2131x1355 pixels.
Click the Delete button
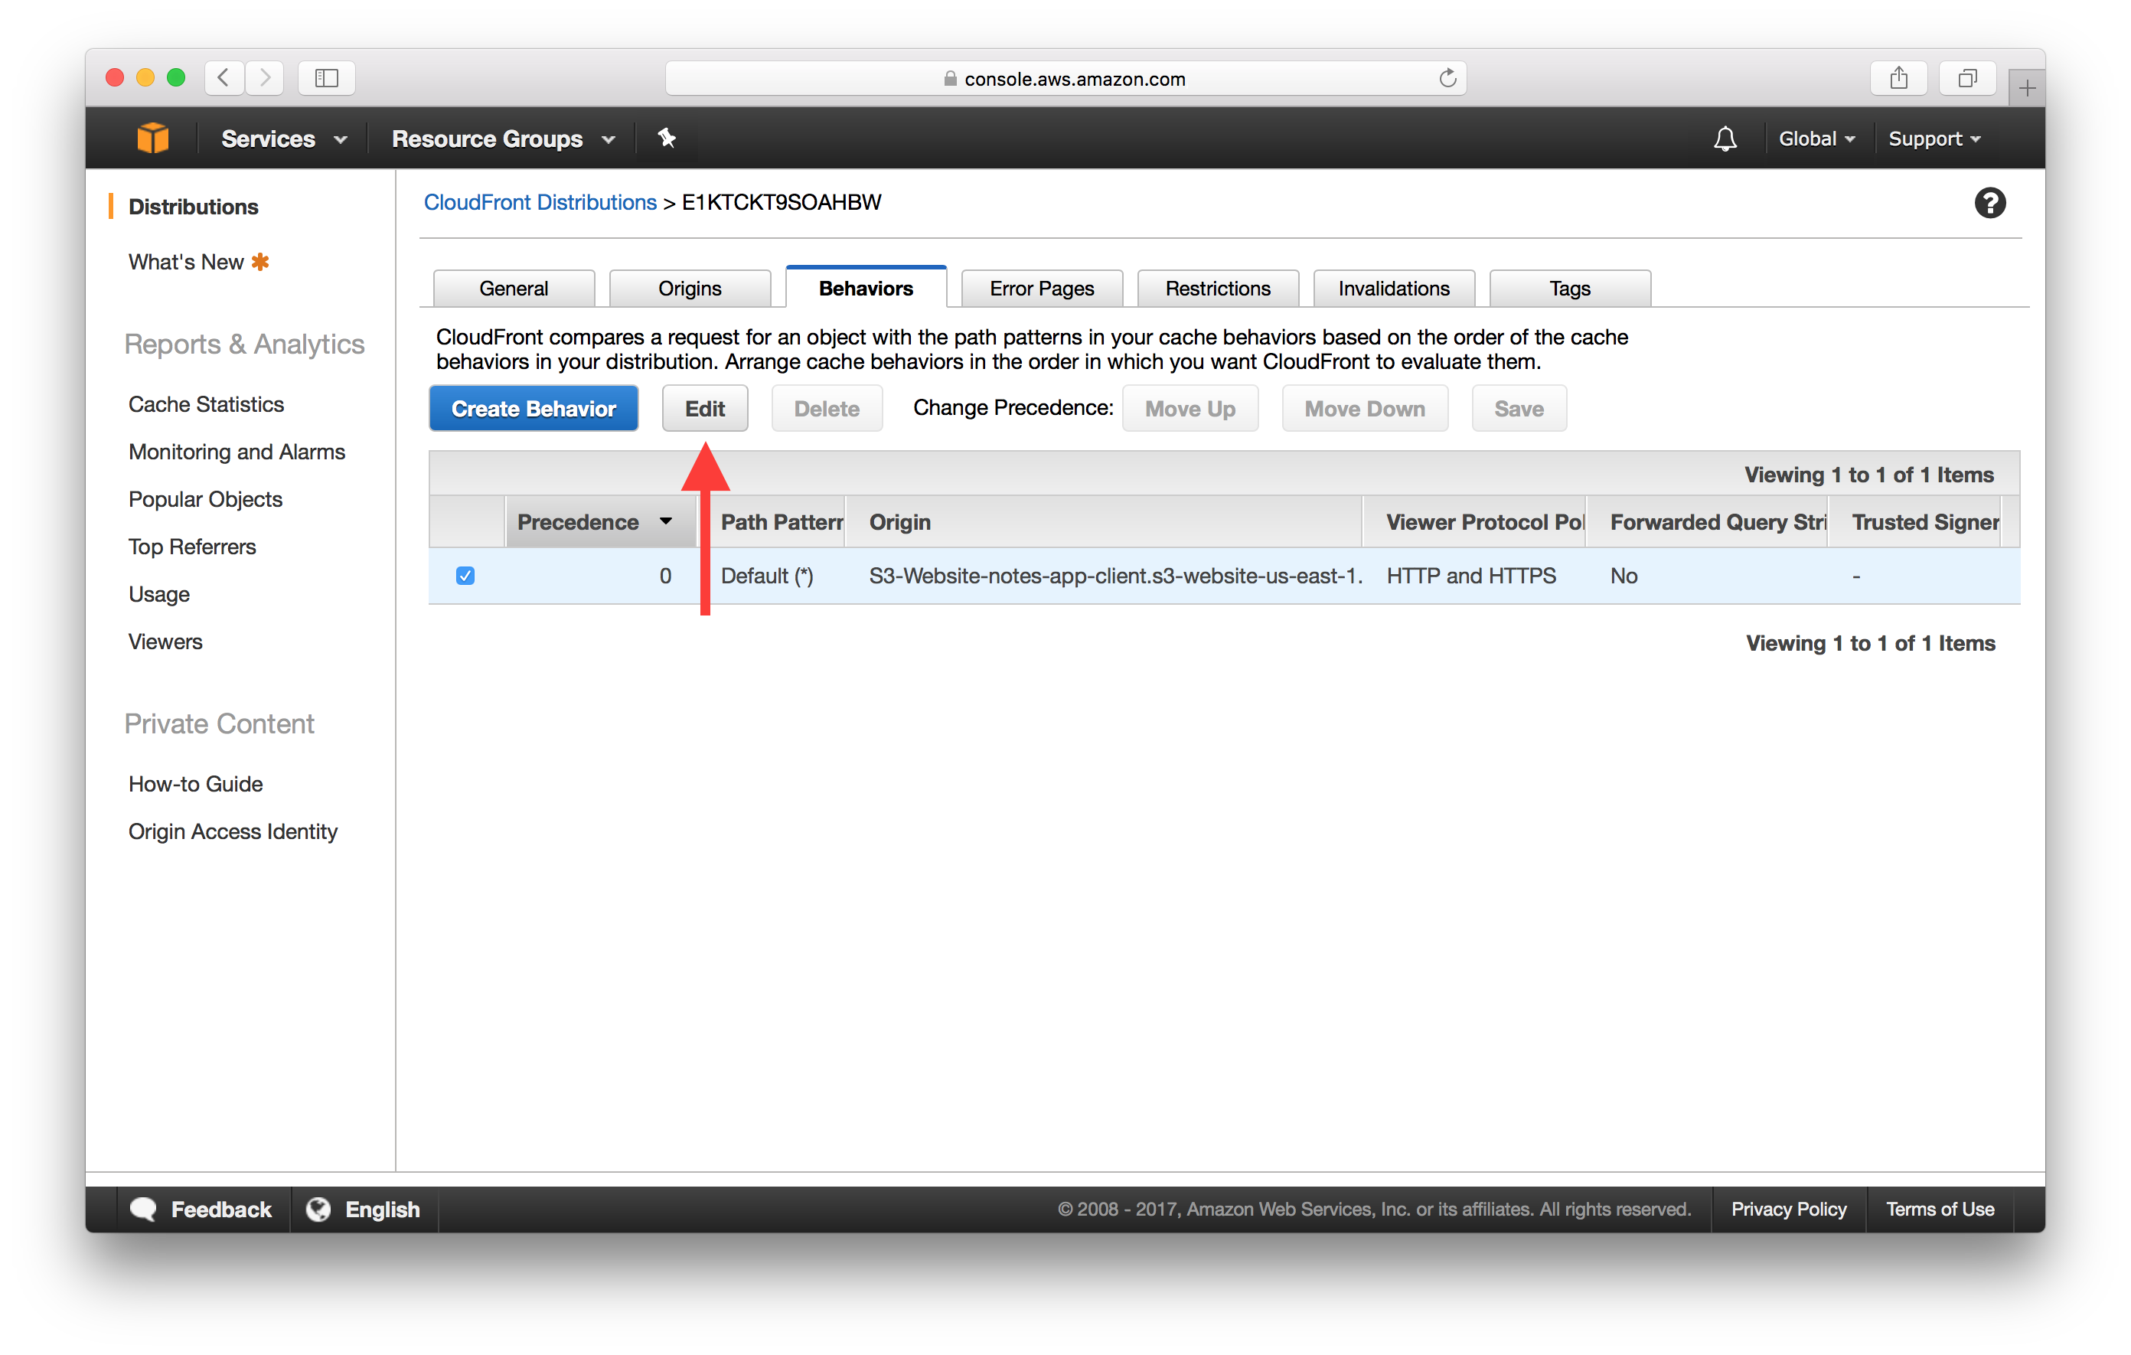[823, 407]
